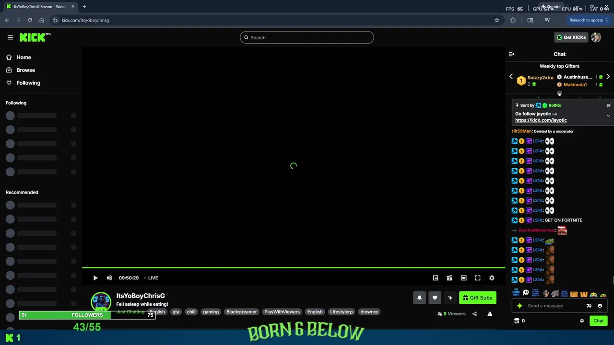The image size is (614, 345).
Task: Open the emote picker smiley icon
Action: [x=600, y=306]
